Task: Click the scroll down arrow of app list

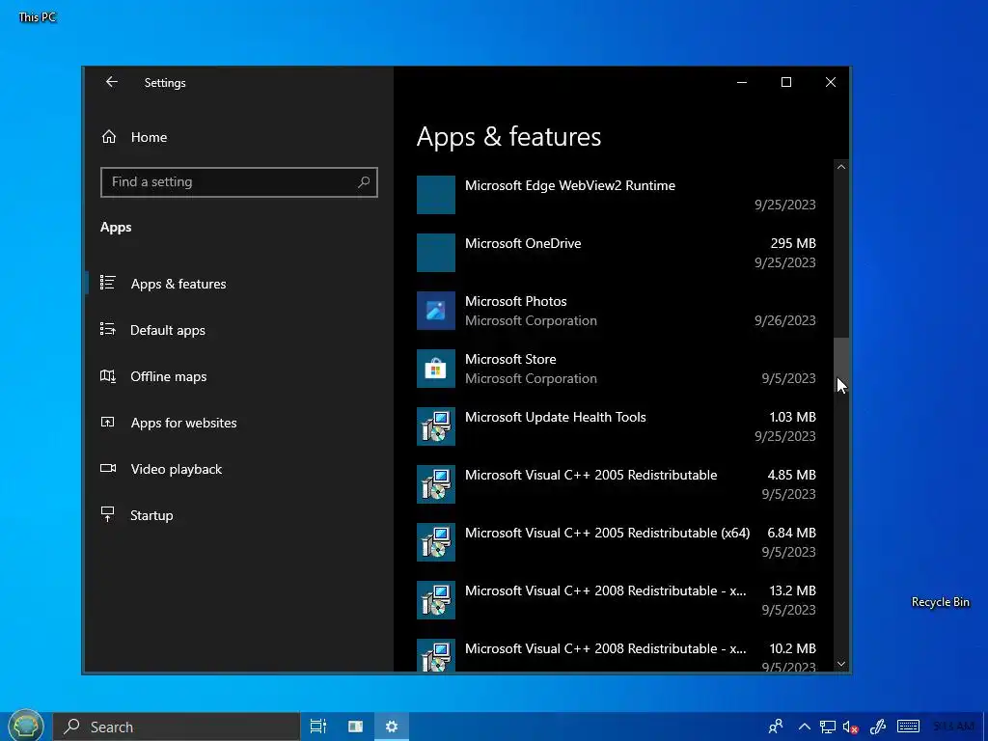Action: [x=841, y=664]
